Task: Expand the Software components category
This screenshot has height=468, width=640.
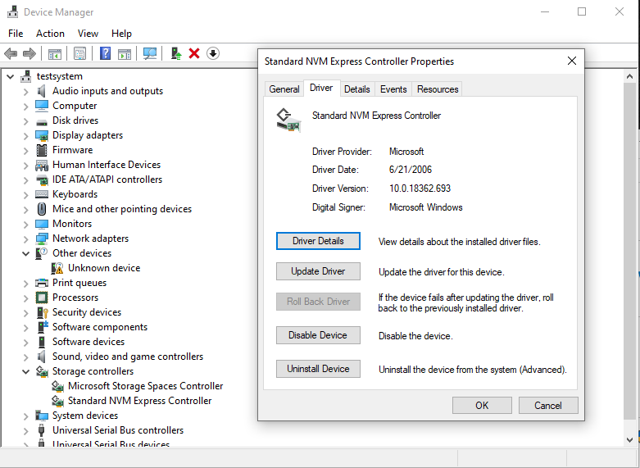Action: click(x=25, y=328)
